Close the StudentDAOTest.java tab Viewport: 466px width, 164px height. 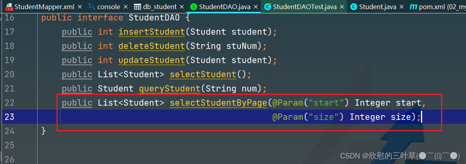[342, 7]
